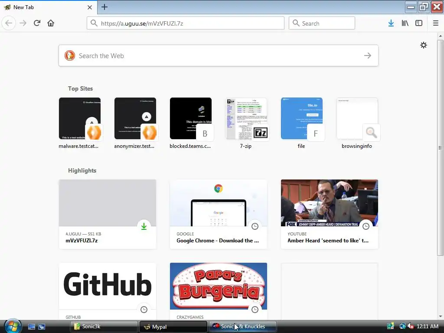
Task: Switch to Sonic & Knuckles taskbar window
Action: coord(242,326)
